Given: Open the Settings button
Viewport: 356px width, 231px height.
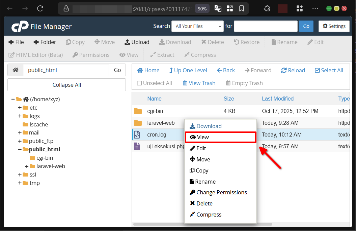Looking at the screenshot, I should tap(334, 26).
